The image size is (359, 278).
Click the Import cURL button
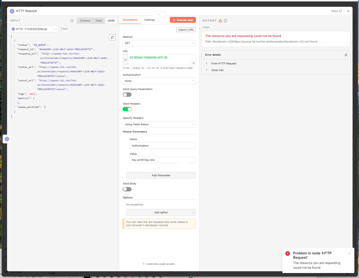click(186, 30)
